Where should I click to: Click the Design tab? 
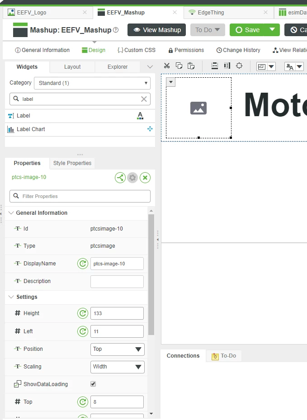pos(94,50)
